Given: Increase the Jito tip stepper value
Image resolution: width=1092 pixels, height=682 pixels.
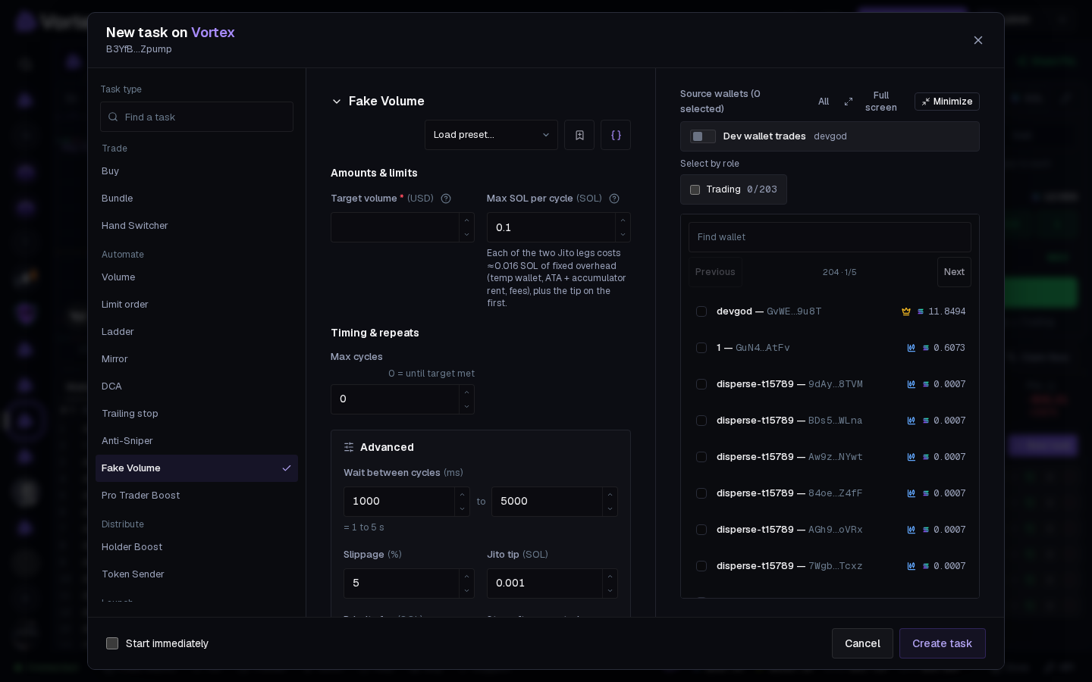Looking at the screenshot, I should [x=610, y=577].
